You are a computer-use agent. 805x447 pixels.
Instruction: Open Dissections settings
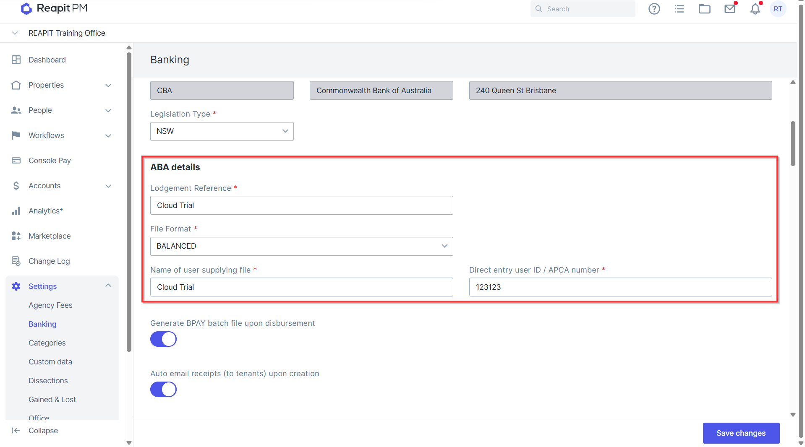[48, 381]
